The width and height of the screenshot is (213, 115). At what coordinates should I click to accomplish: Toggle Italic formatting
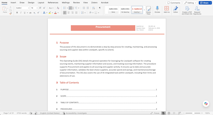21,13
